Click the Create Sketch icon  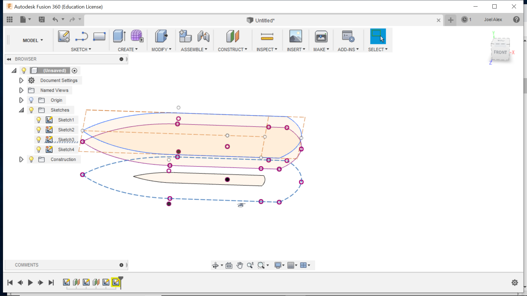[64, 36]
